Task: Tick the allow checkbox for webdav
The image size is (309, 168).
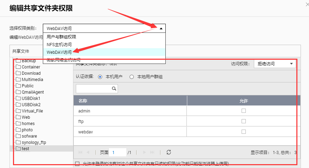Action: pos(244,132)
